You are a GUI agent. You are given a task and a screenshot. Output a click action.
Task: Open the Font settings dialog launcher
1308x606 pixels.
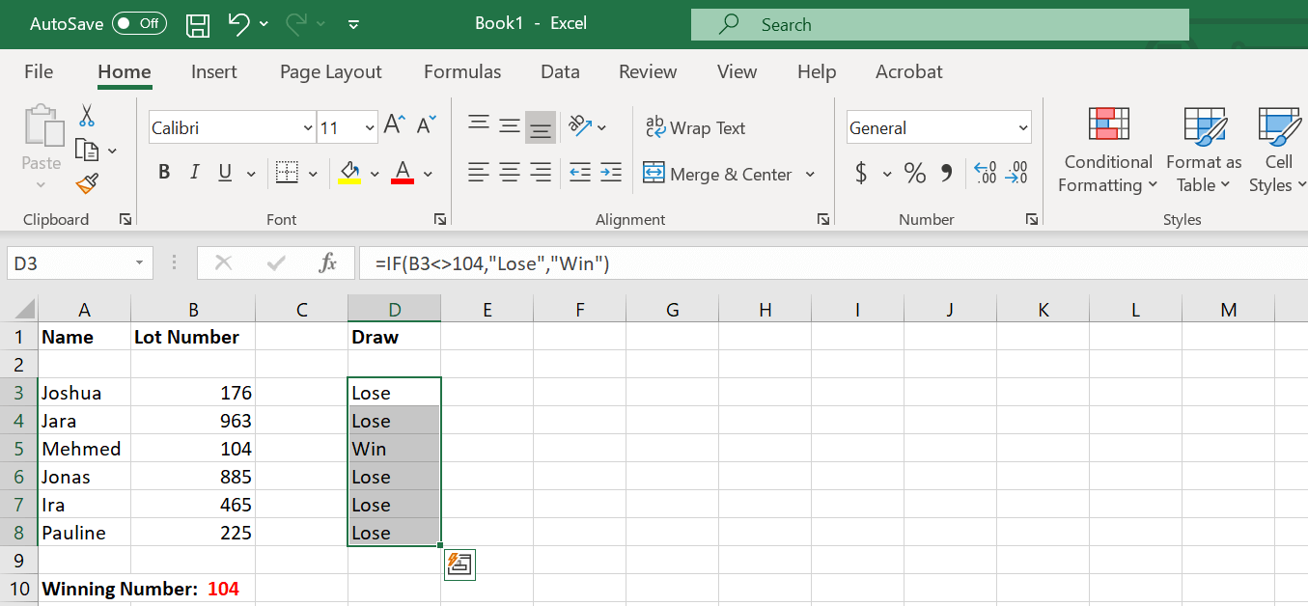pos(440,219)
